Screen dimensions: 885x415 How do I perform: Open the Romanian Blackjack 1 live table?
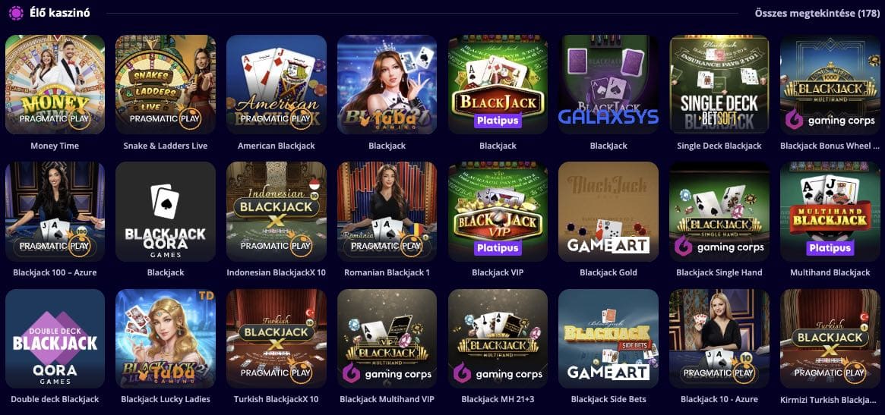387,212
